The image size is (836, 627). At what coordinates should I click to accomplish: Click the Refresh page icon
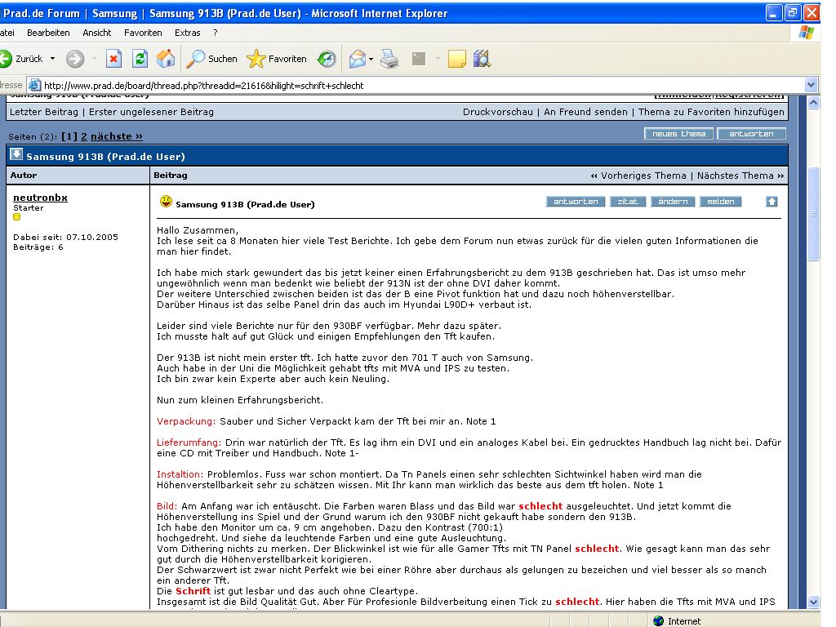coord(140,59)
